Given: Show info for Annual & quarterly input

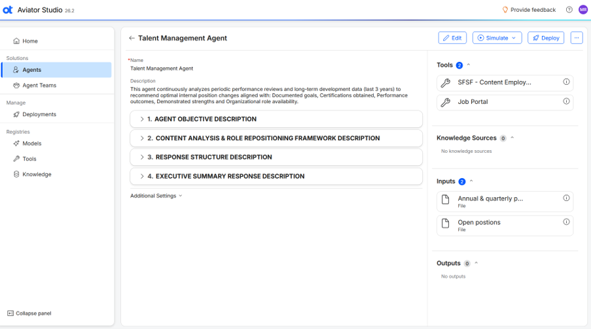Looking at the screenshot, I should tap(566, 198).
